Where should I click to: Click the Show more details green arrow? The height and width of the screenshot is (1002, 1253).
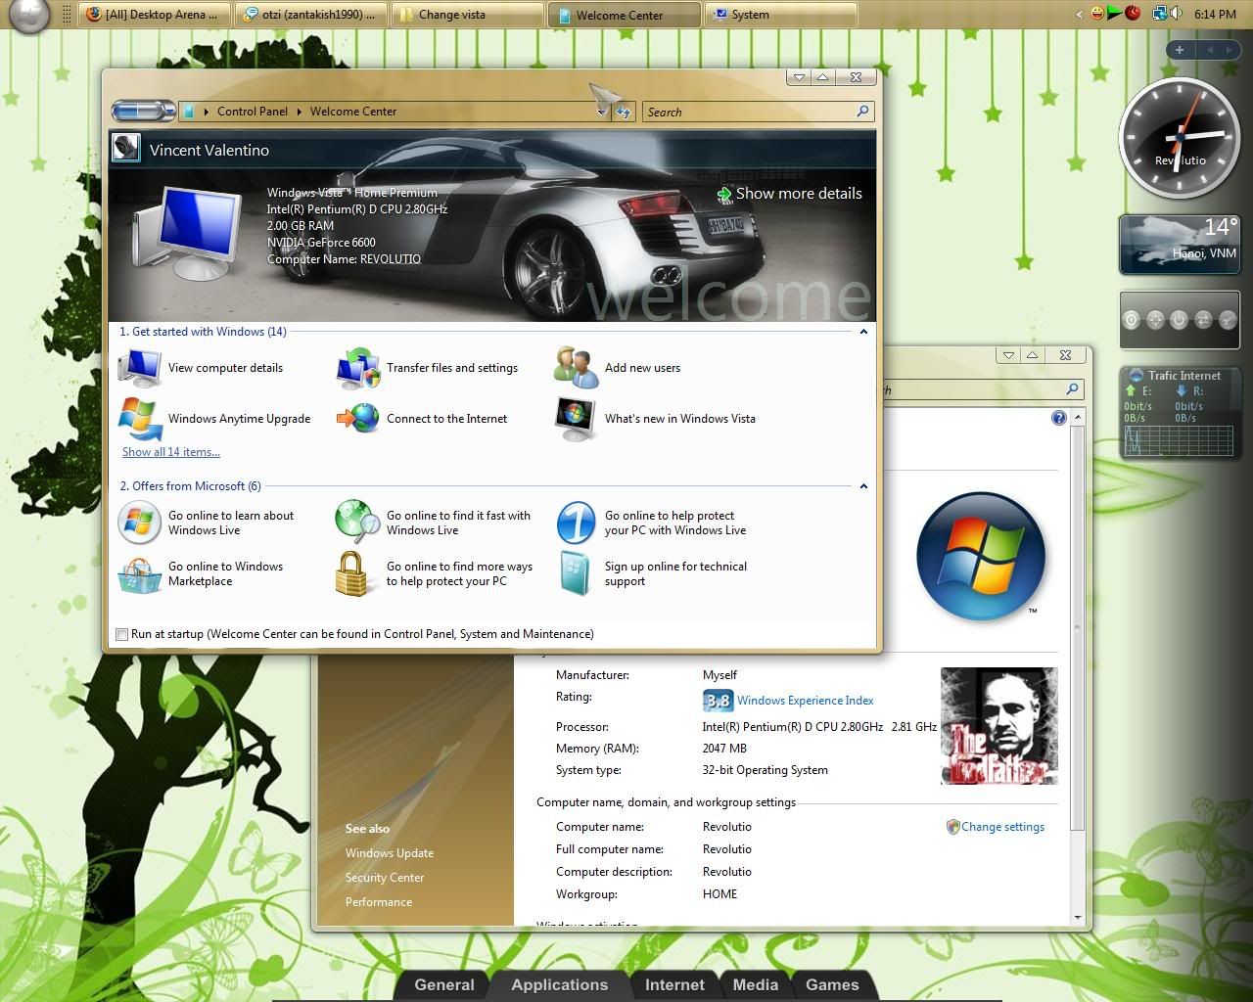[x=724, y=194]
